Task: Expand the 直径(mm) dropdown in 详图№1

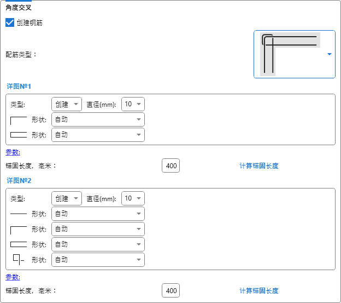Action: [133, 104]
